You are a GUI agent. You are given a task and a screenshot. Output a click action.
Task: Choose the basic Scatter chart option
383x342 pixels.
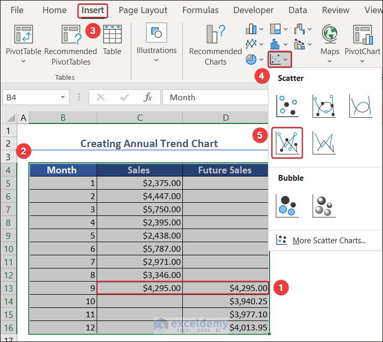click(287, 106)
